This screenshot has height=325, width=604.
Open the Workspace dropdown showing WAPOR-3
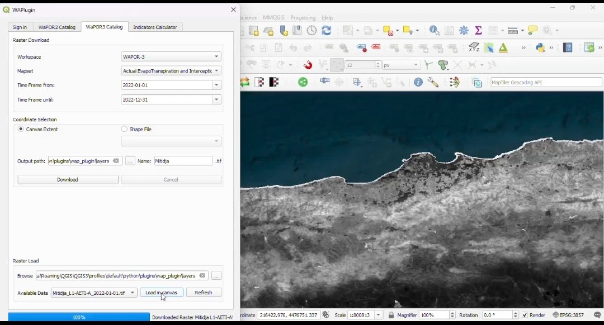coord(171,56)
